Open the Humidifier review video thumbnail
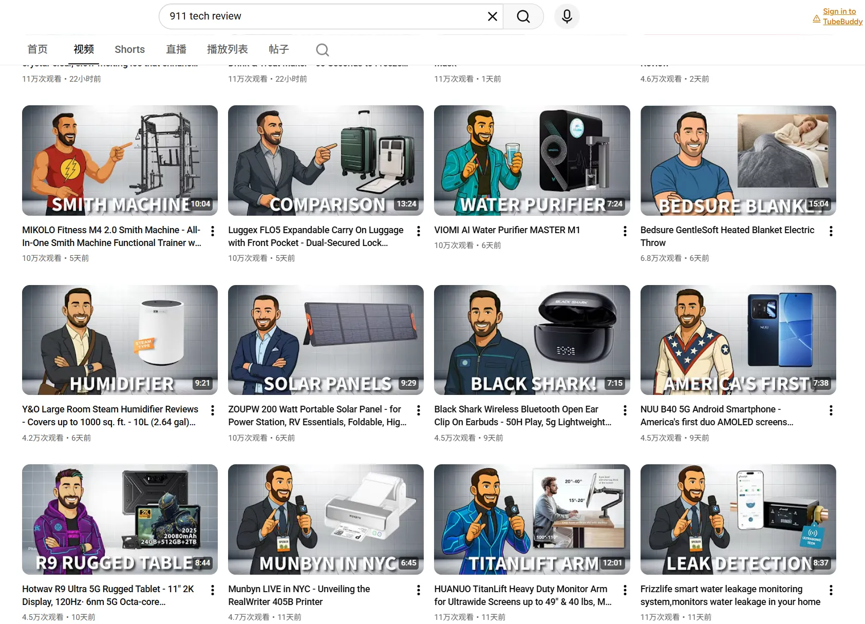Image resolution: width=865 pixels, height=624 pixels. point(119,340)
